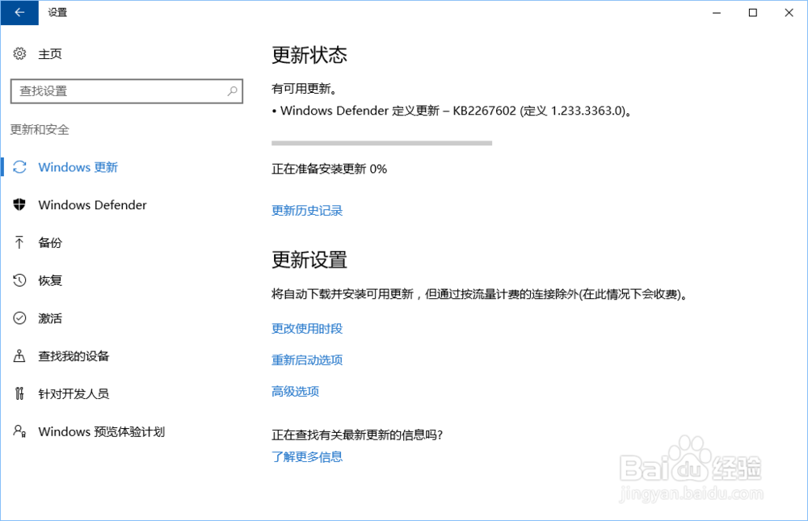808x521 pixels.
Task: Click the update install progress bar
Action: coord(382,143)
